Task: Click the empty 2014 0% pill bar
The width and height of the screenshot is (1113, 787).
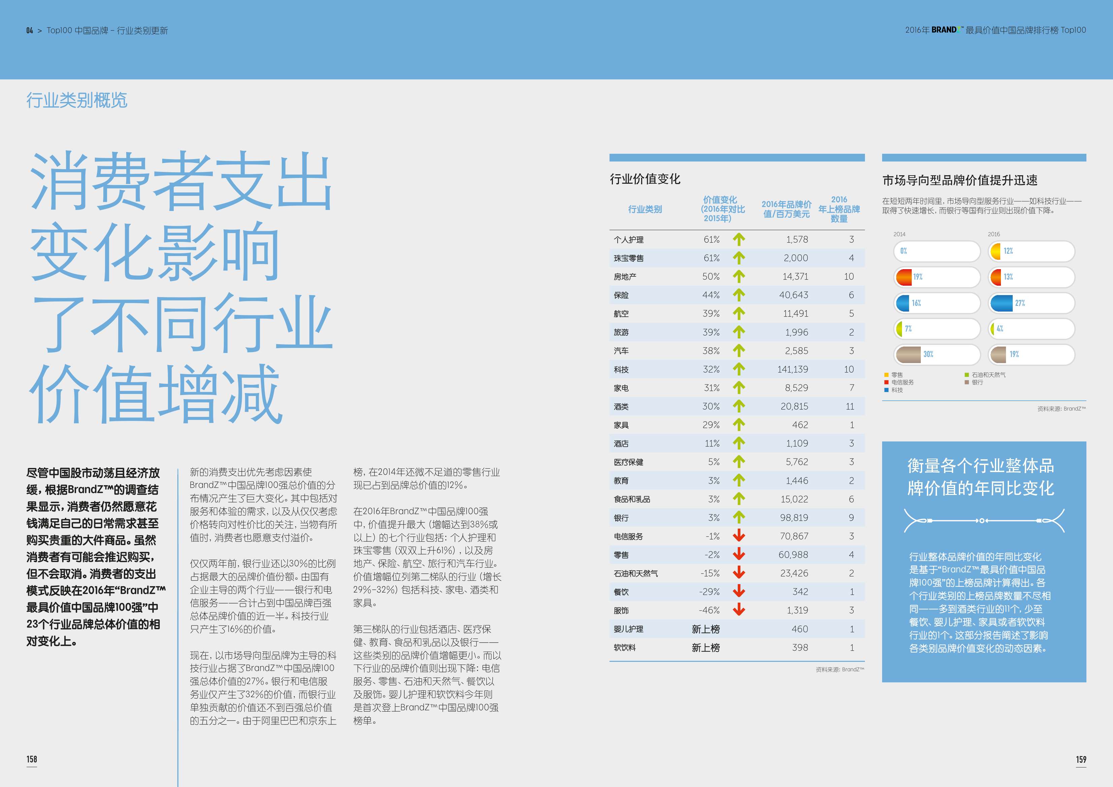Action: 937,252
